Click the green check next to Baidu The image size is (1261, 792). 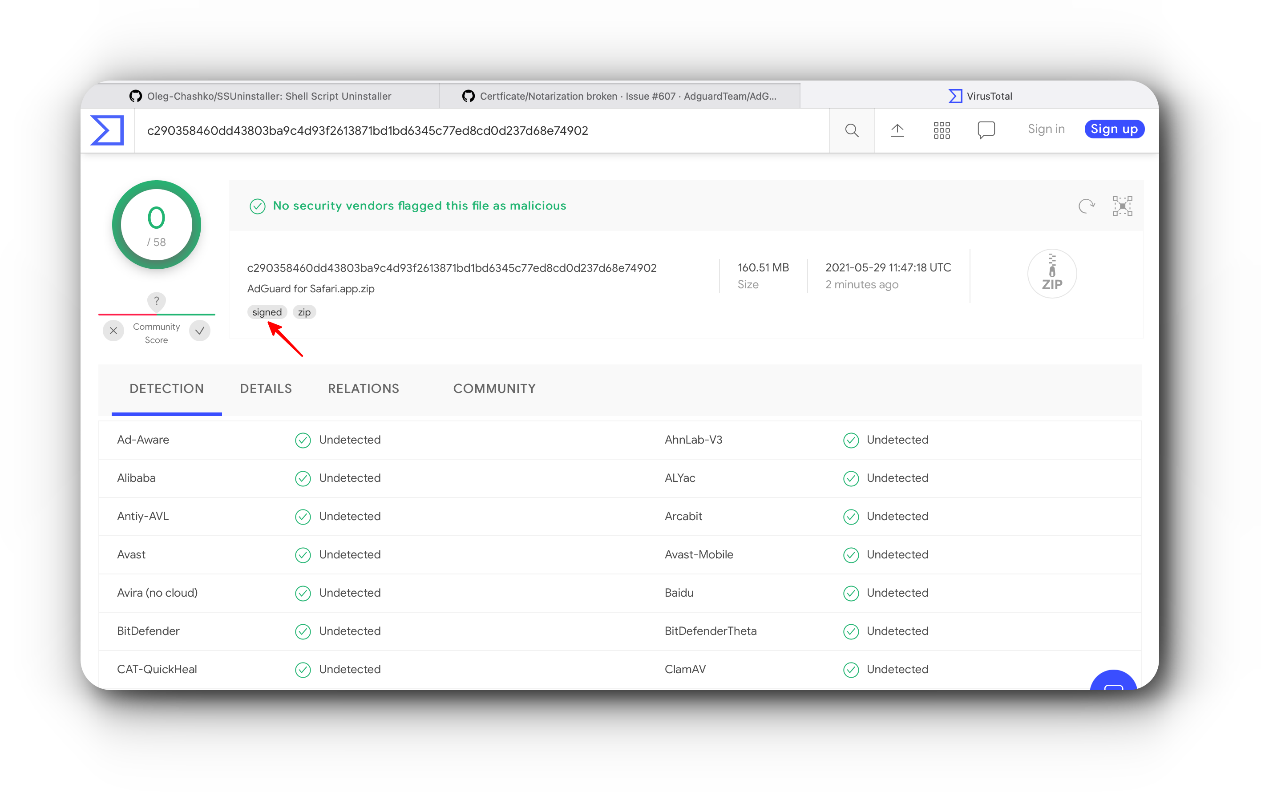851,593
